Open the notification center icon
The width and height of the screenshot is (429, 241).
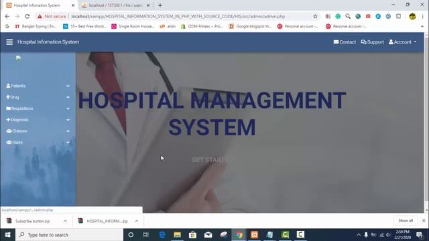pos(420,235)
